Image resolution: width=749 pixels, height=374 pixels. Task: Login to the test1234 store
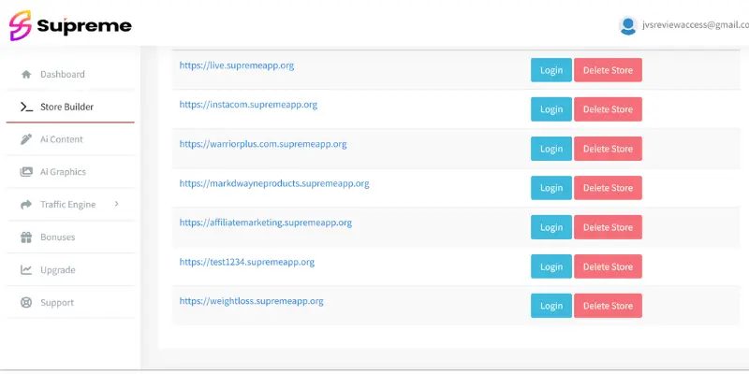point(551,266)
